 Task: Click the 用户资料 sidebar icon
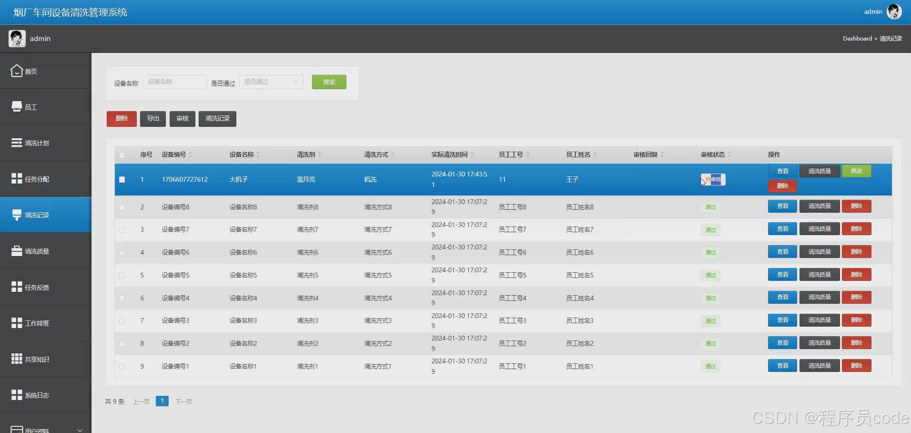17,430
